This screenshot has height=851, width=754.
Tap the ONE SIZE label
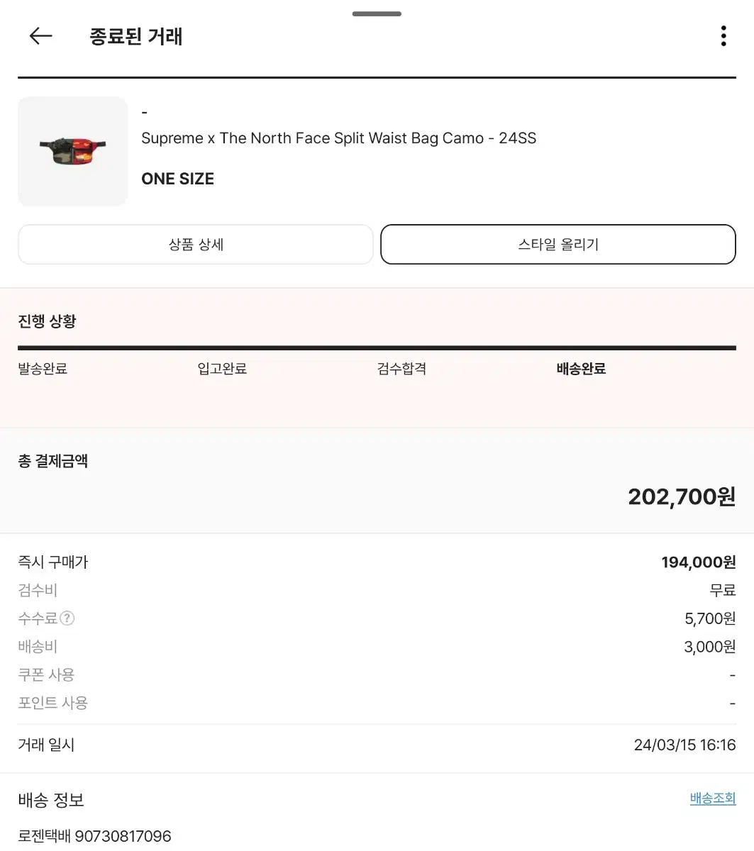(x=177, y=179)
